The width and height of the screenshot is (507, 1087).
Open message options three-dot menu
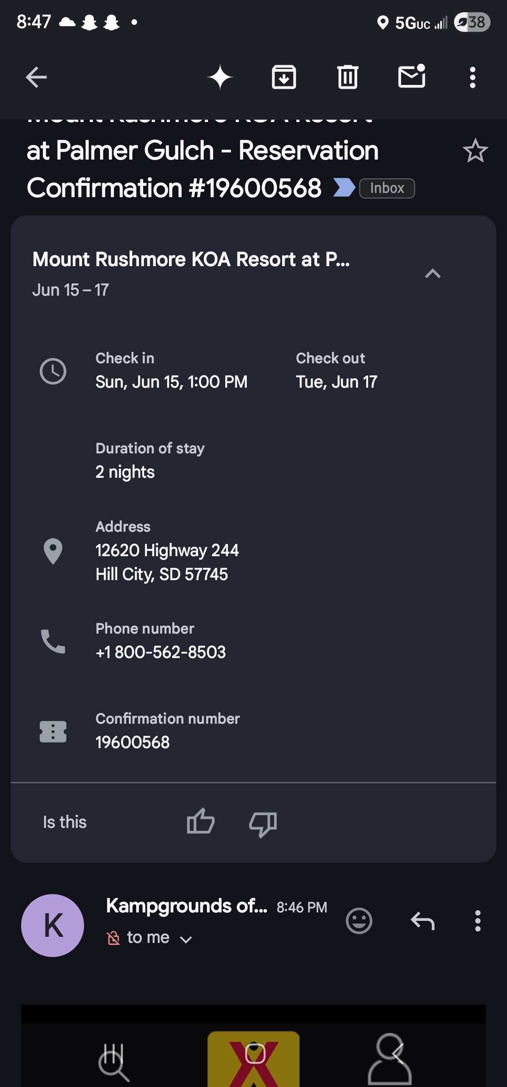(477, 920)
